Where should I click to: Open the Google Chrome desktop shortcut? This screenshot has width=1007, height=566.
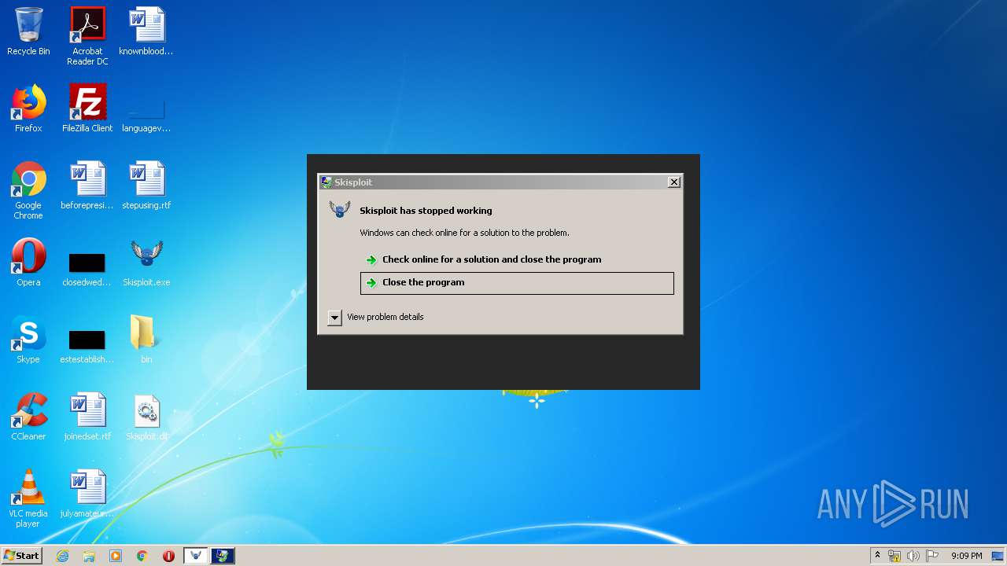point(28,190)
